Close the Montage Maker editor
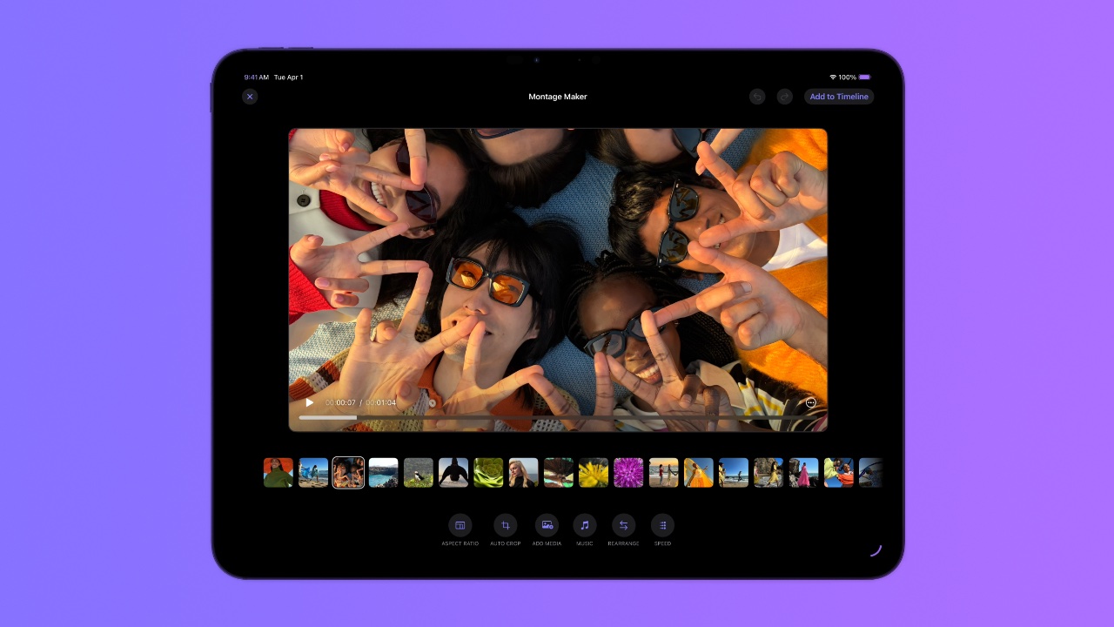The height and width of the screenshot is (627, 1114). [250, 97]
